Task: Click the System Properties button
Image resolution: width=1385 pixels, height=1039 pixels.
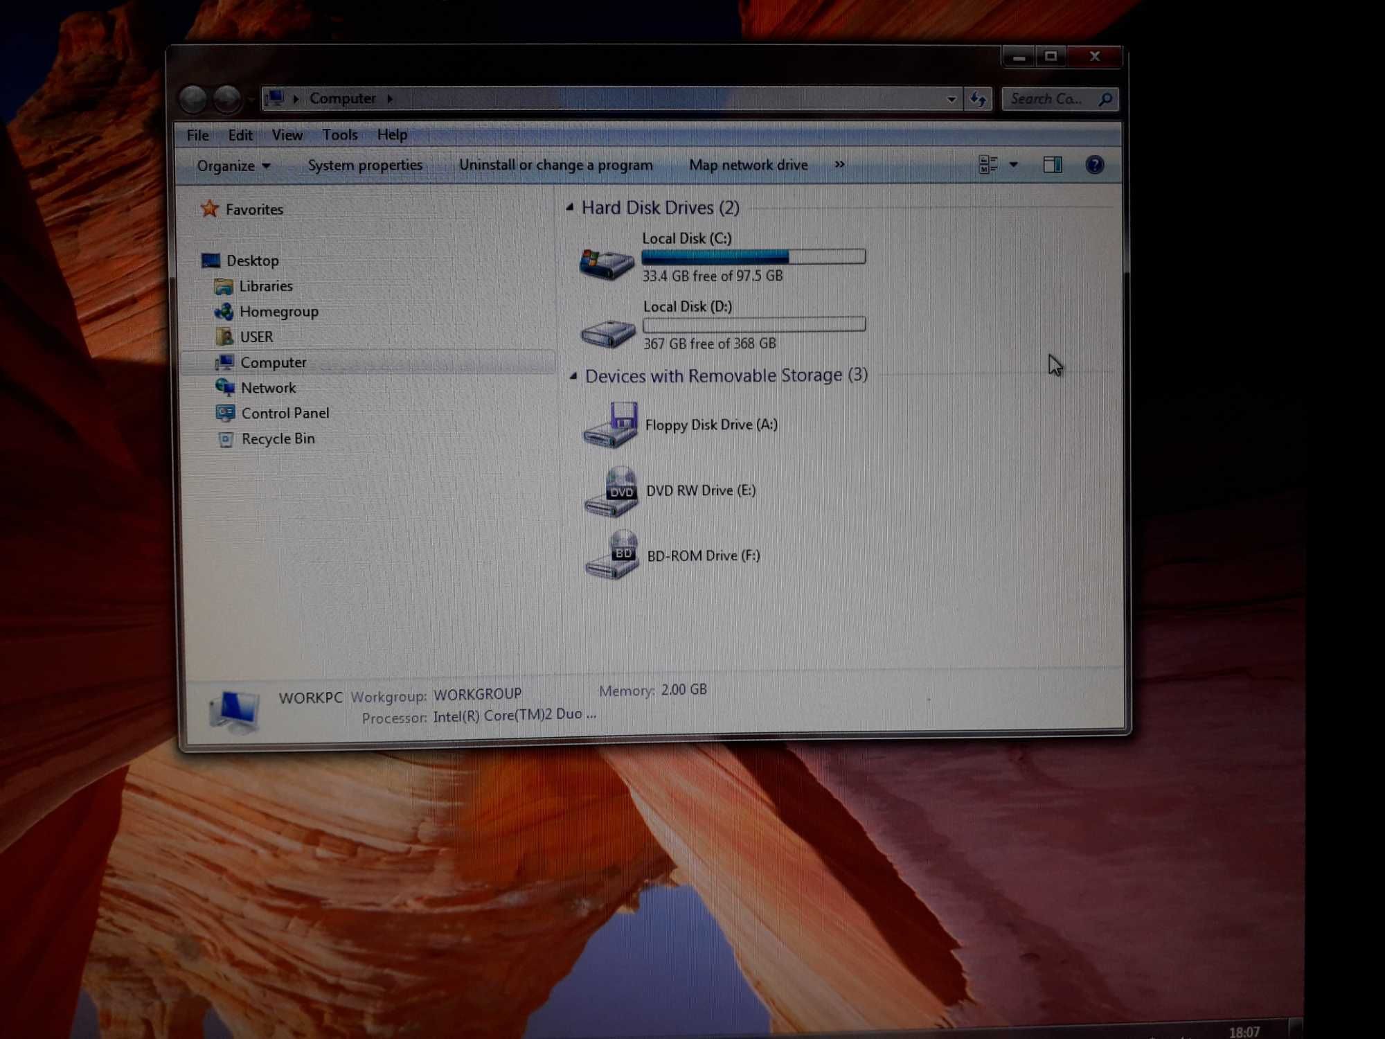Action: tap(364, 165)
